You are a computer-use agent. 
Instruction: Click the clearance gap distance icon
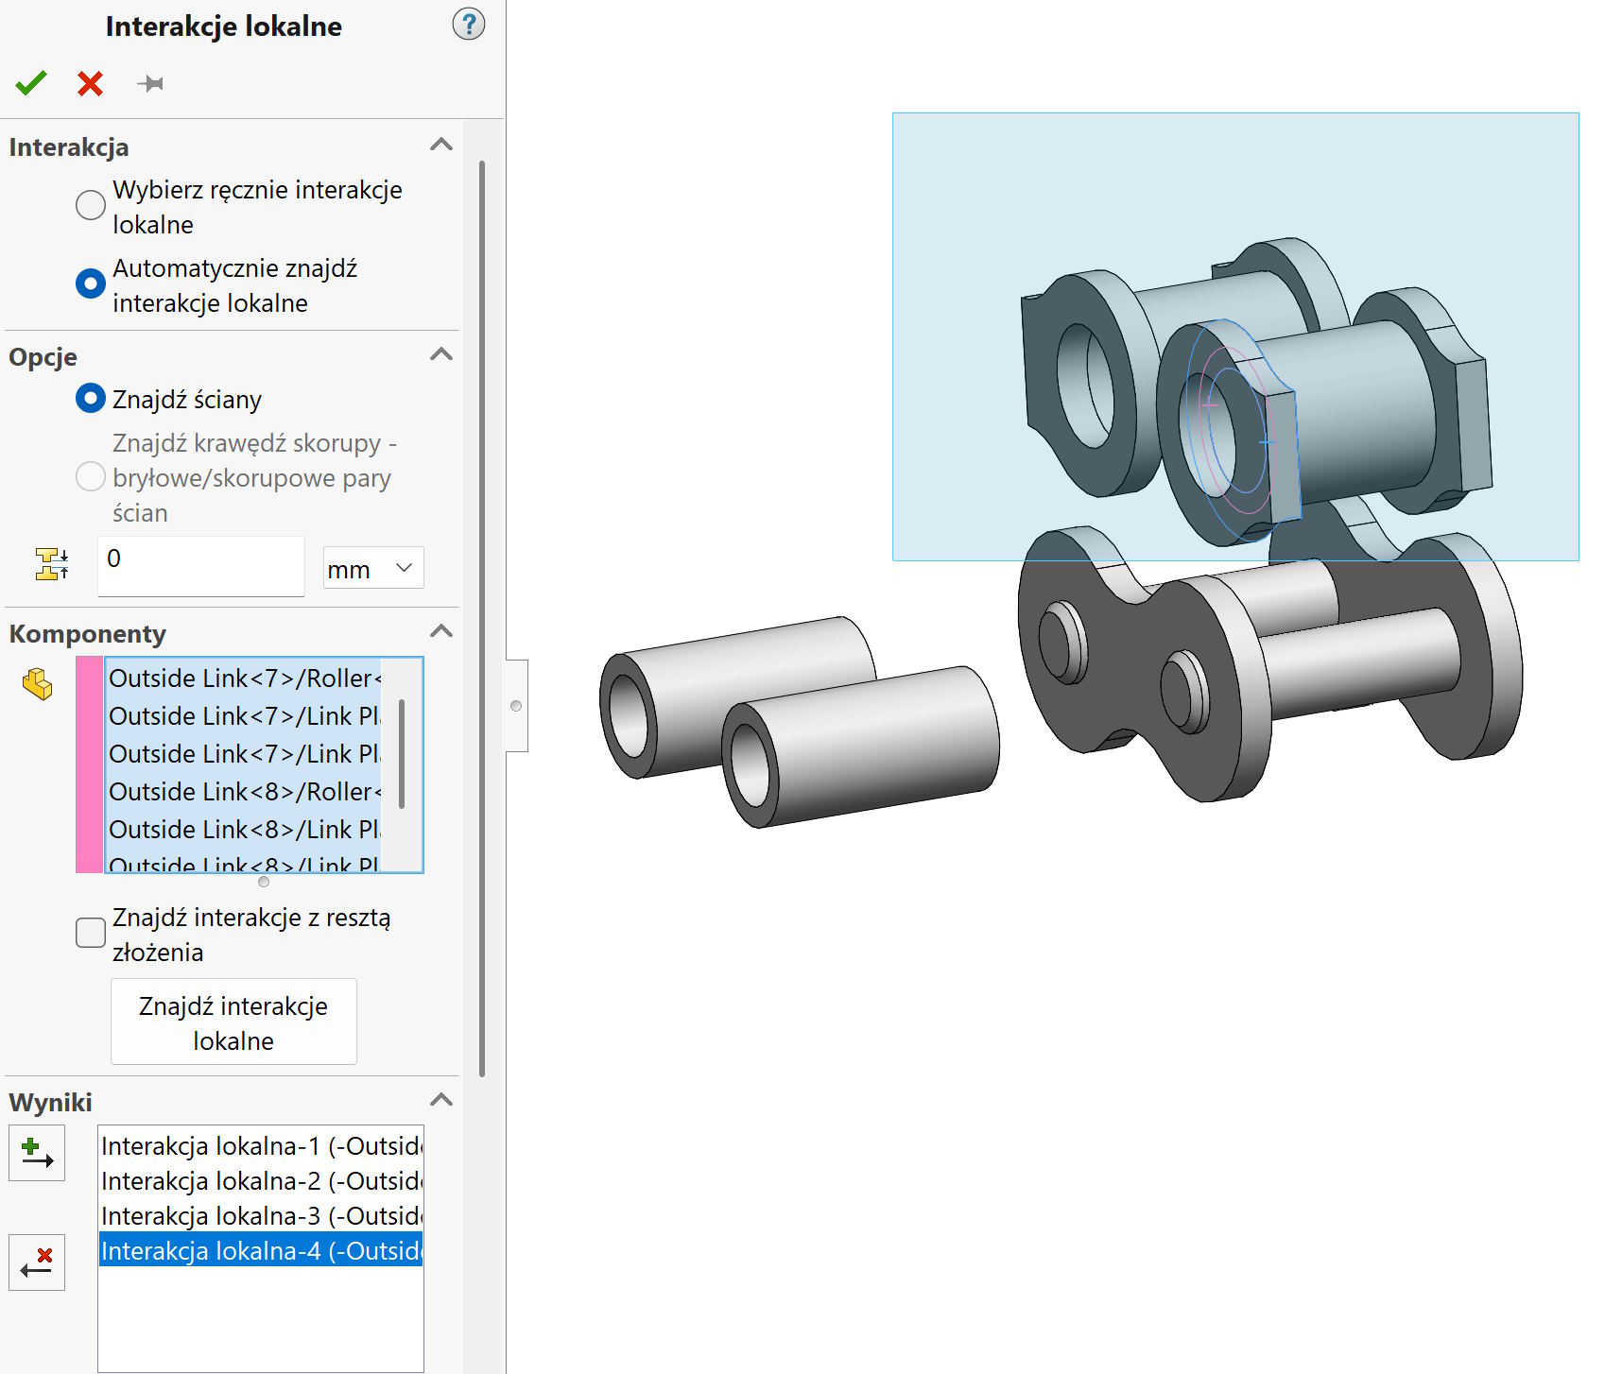pyautogui.click(x=52, y=564)
